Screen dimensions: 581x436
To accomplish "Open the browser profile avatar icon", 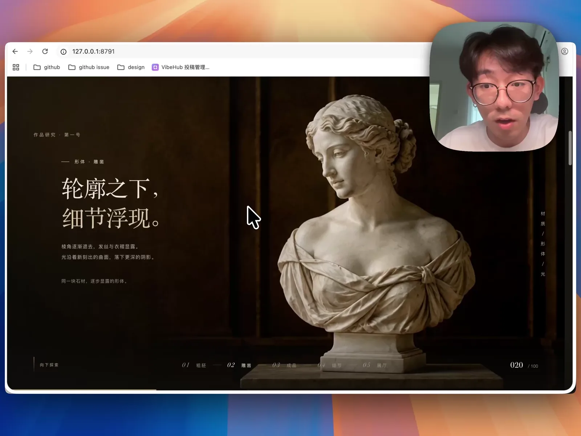I will click(x=565, y=52).
